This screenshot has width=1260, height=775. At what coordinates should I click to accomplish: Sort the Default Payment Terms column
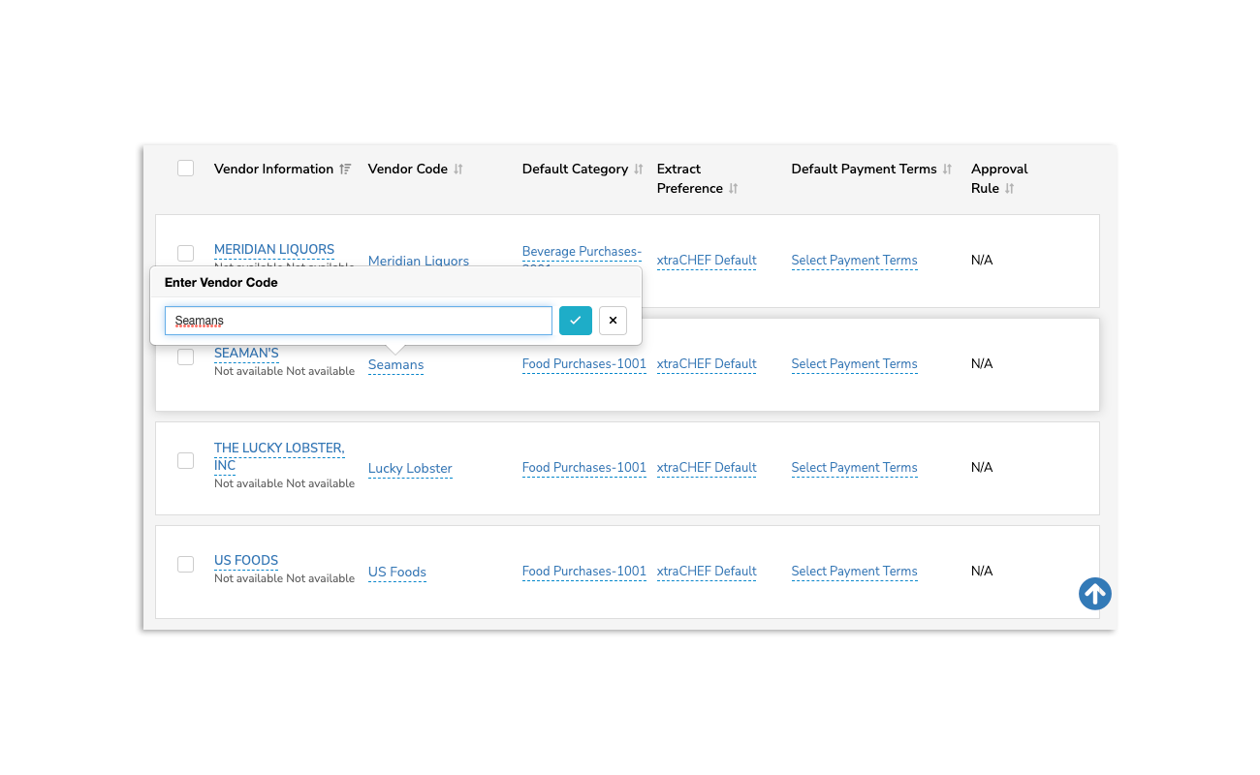pyautogui.click(x=946, y=169)
